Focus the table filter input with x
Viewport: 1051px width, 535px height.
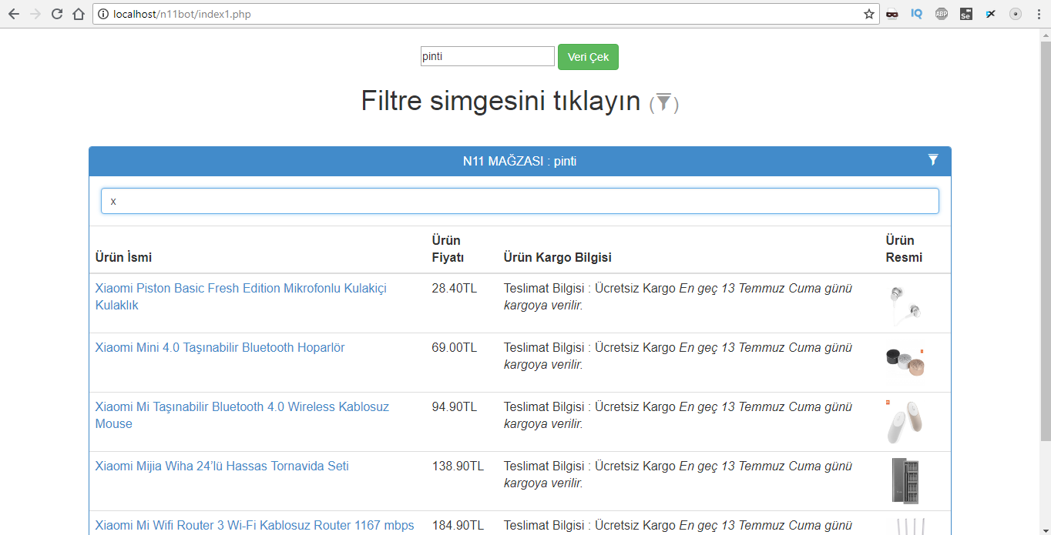(x=520, y=201)
